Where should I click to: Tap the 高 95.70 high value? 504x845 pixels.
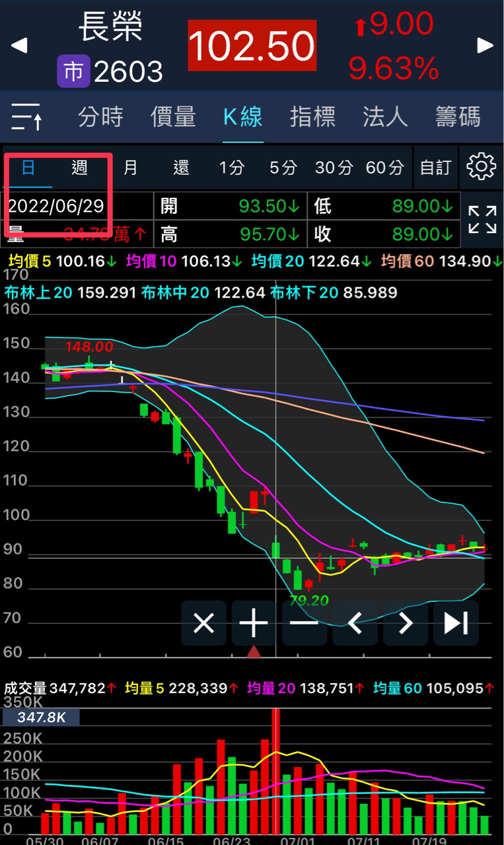click(231, 234)
